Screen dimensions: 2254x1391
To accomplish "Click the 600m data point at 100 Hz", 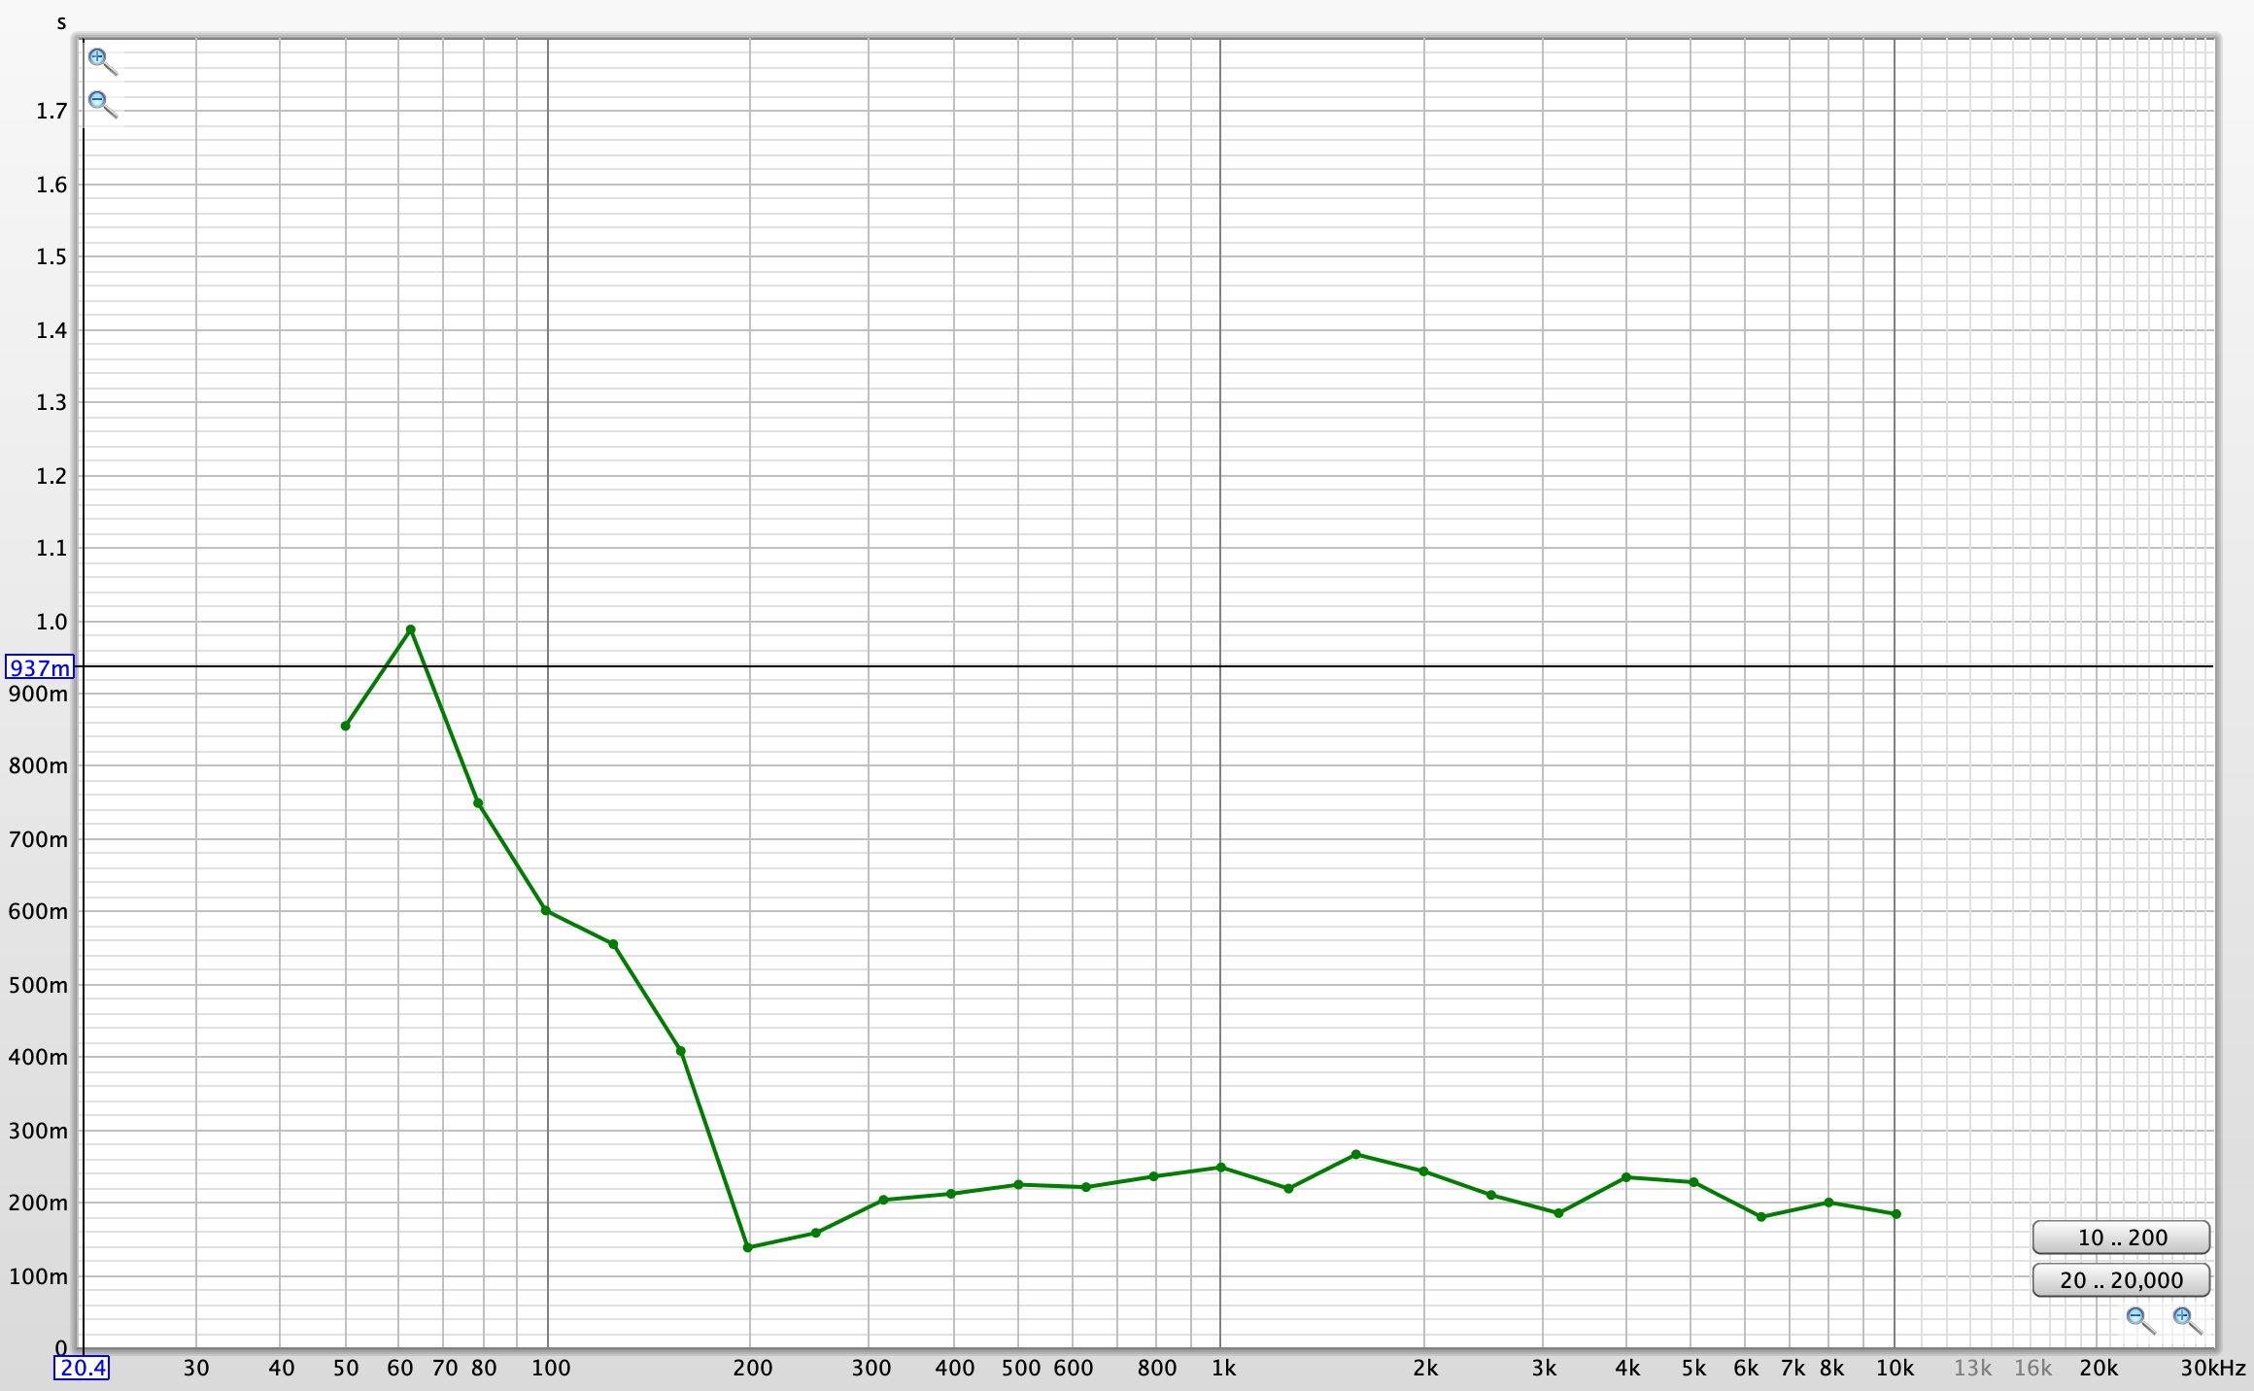I will (x=546, y=910).
